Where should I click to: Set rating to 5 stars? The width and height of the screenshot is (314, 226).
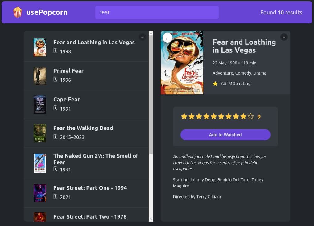tap(214, 117)
